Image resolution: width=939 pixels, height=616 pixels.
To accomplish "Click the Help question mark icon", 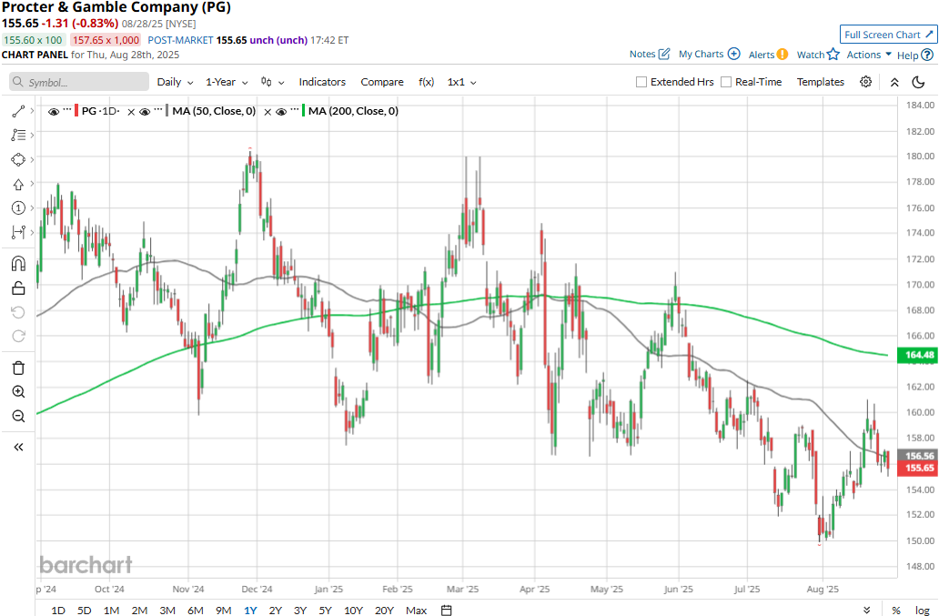I will pos(927,56).
